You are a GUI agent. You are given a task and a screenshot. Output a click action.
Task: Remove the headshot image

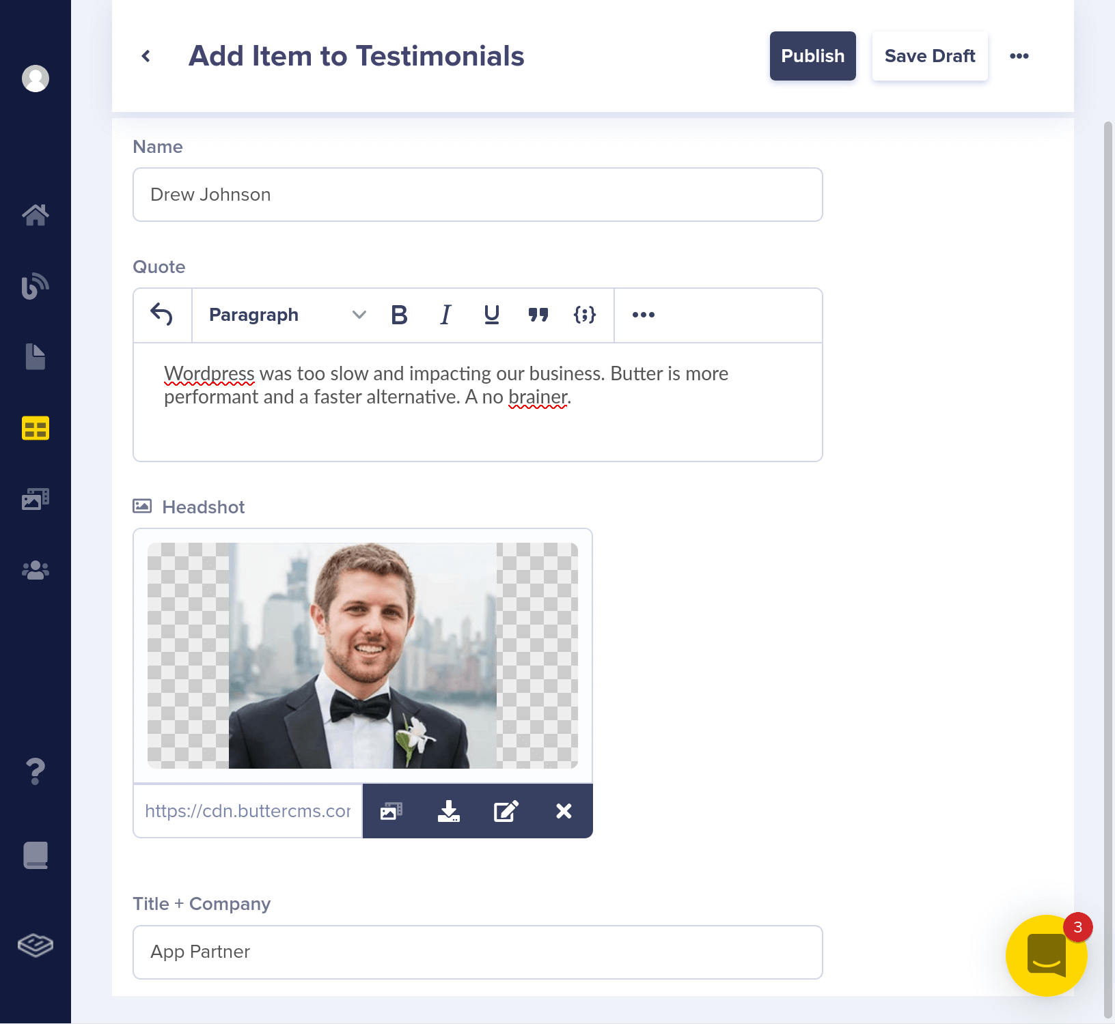tap(563, 811)
